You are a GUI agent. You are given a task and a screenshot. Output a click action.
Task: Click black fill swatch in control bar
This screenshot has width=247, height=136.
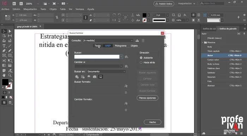pos(144,15)
